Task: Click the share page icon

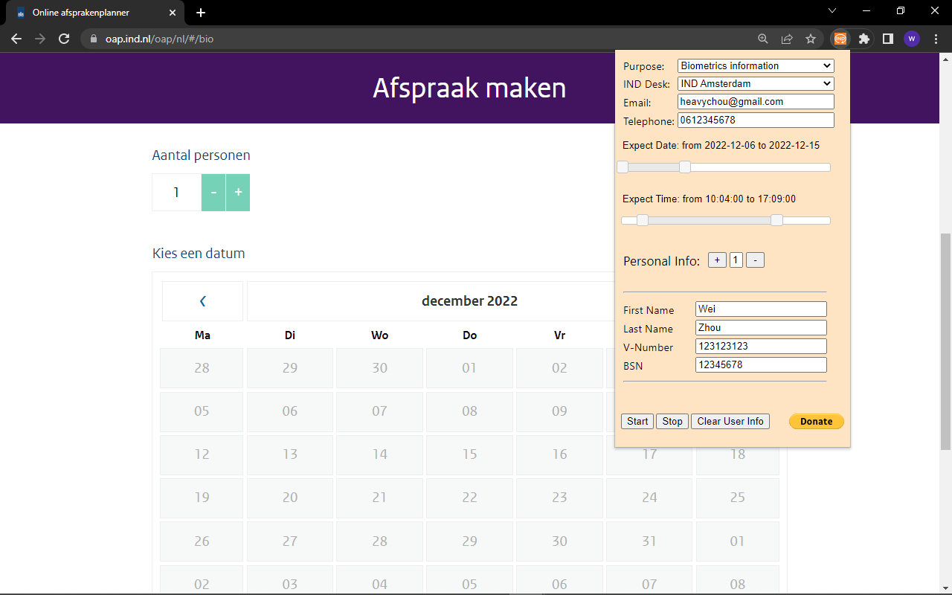Action: click(x=786, y=39)
